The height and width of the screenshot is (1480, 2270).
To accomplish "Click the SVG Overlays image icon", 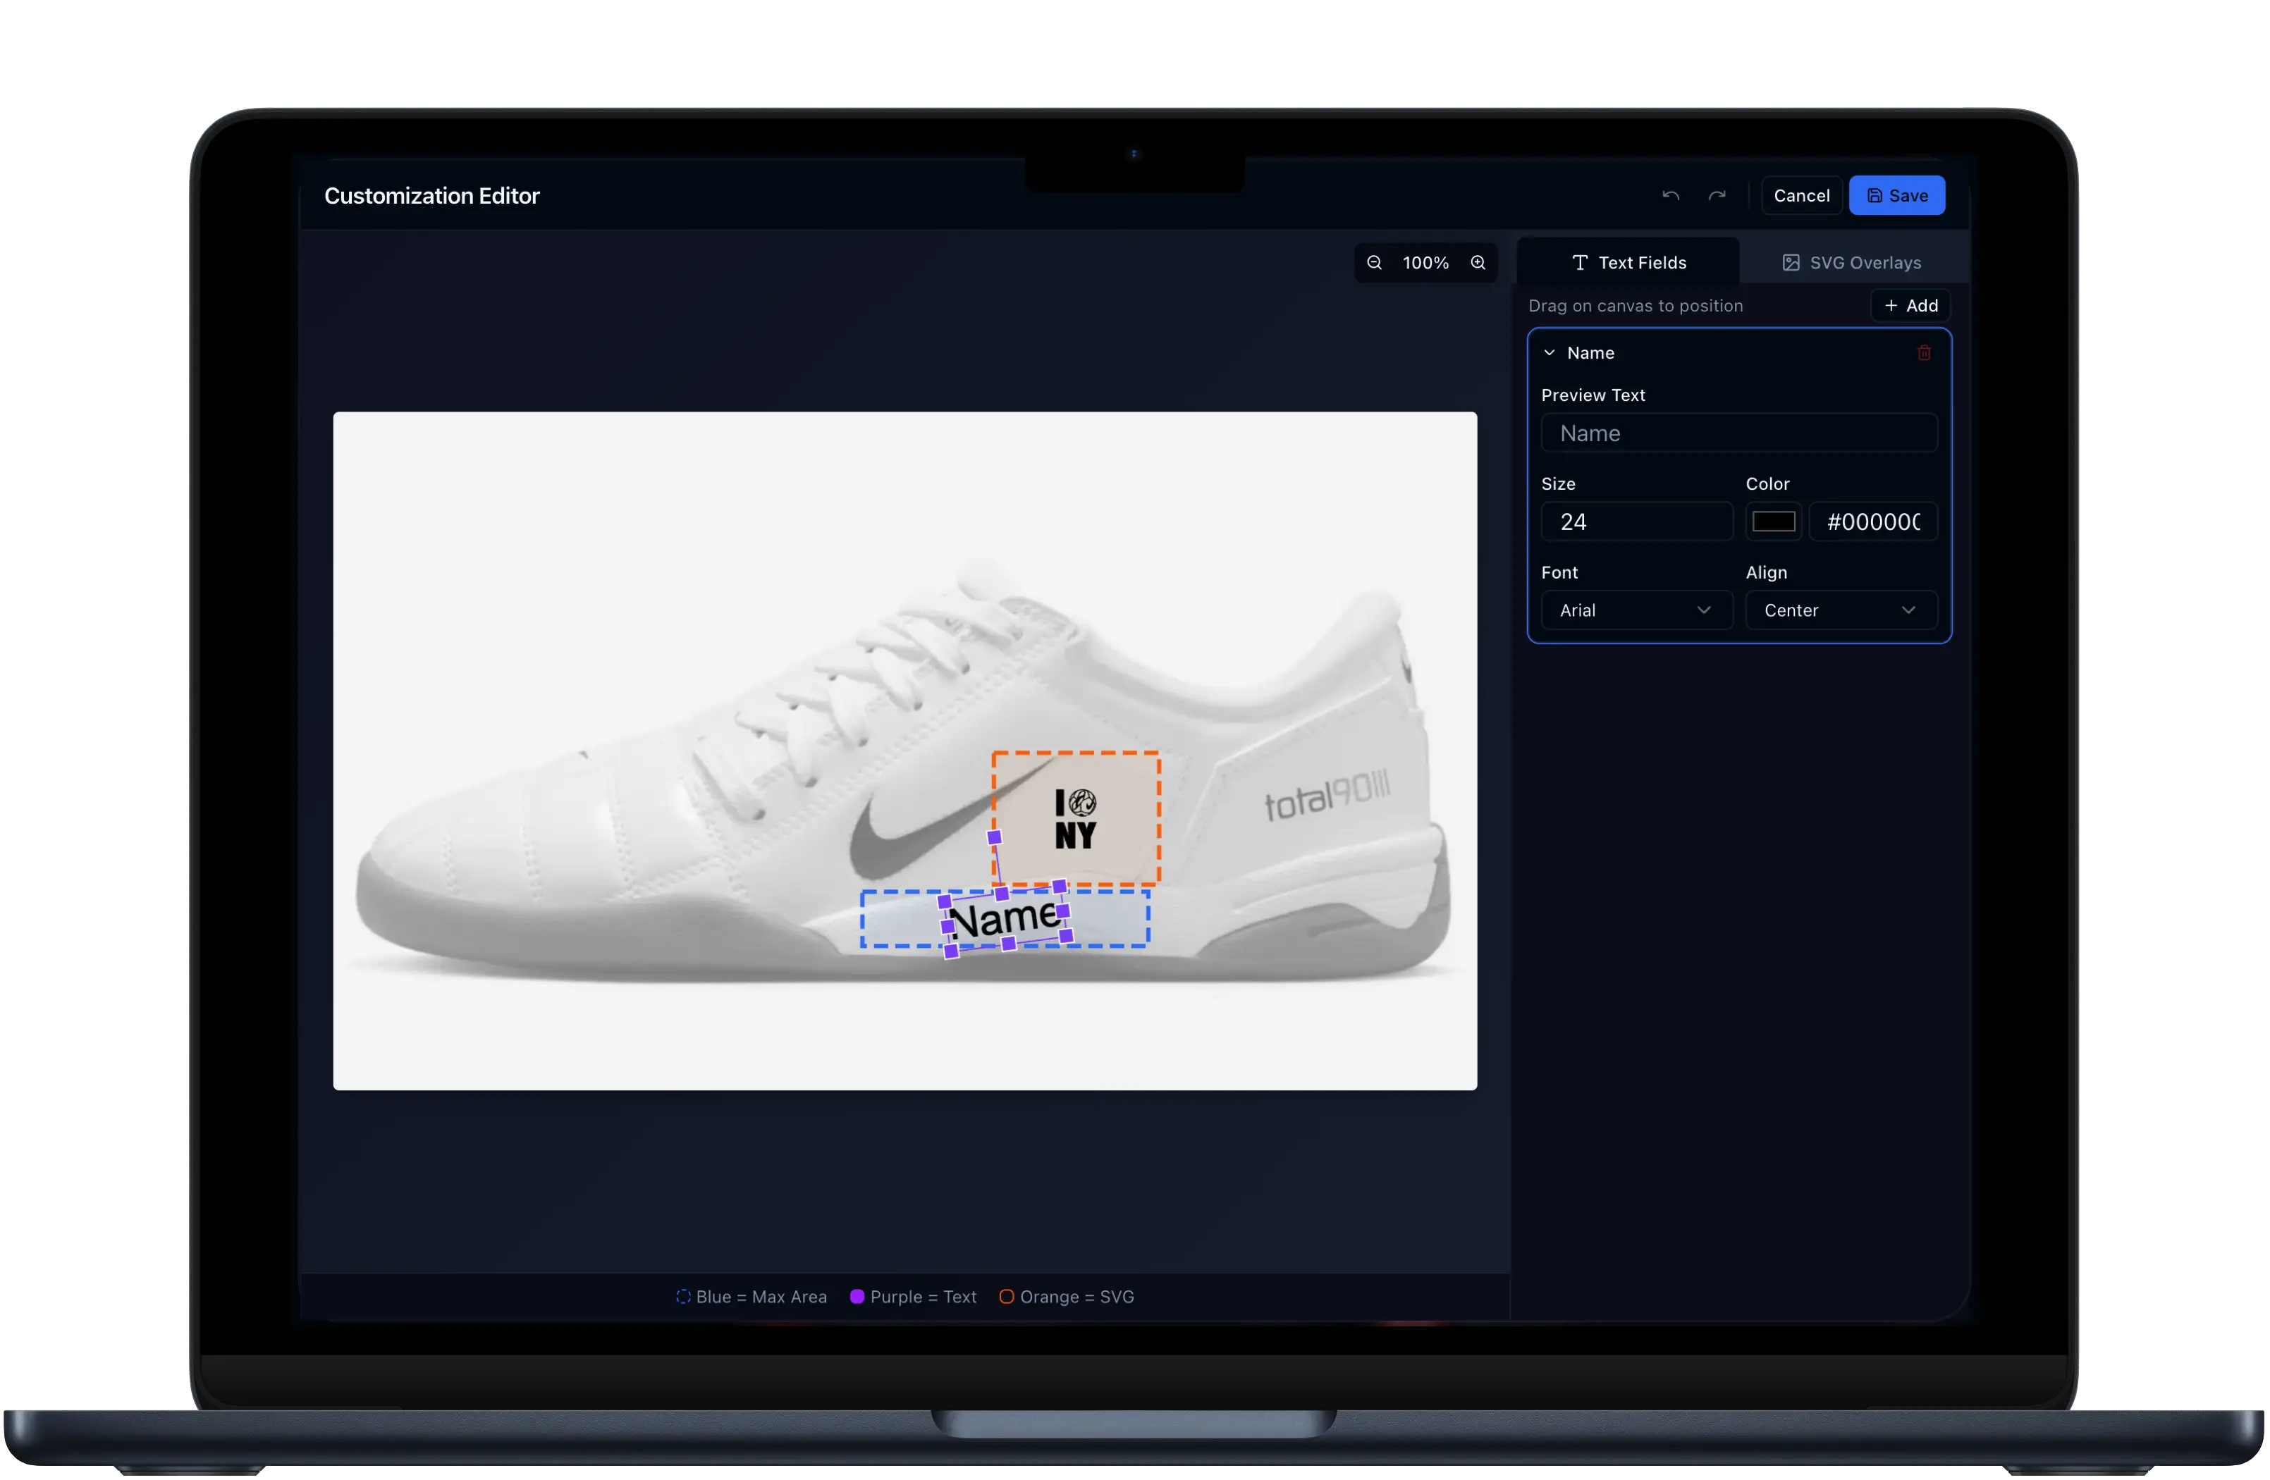I will tap(1789, 262).
